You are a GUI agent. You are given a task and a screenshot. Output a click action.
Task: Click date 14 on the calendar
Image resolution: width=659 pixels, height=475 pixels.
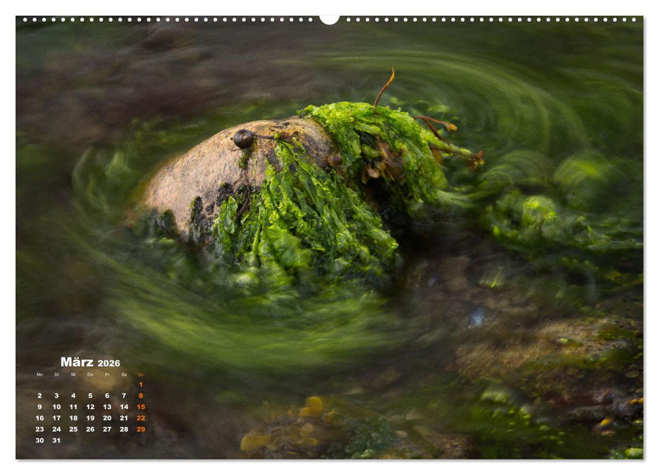tap(124, 406)
